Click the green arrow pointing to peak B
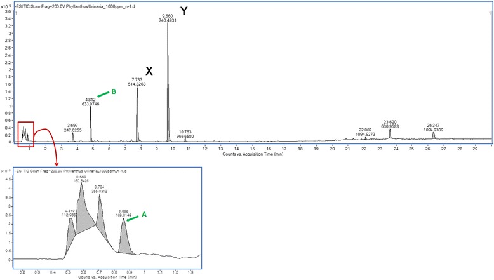 (x=102, y=94)
